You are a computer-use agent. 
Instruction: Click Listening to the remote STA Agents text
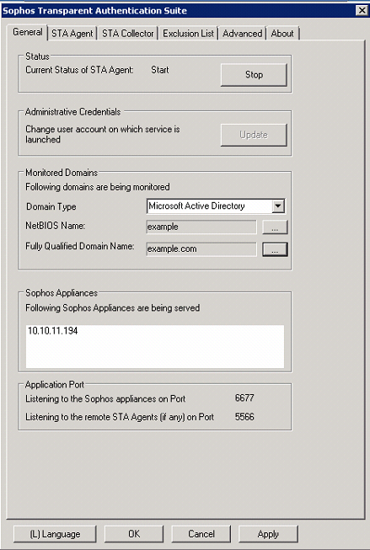click(120, 417)
